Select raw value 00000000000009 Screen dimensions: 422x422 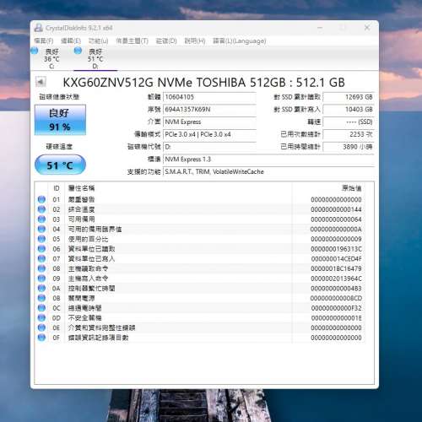click(336, 239)
